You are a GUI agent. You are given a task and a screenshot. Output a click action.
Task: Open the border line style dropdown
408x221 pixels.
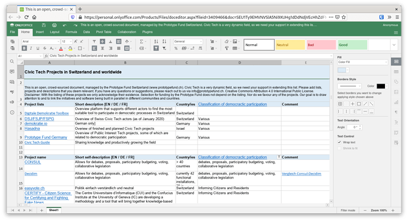pyautogui.click(x=349, y=86)
